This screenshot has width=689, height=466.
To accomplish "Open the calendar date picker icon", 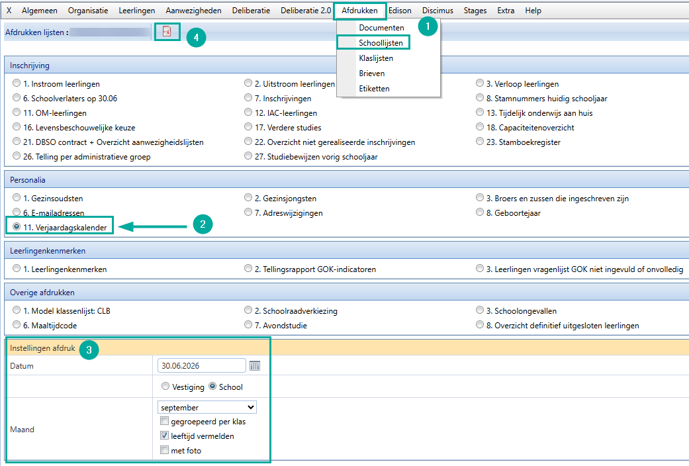I will click(x=255, y=366).
